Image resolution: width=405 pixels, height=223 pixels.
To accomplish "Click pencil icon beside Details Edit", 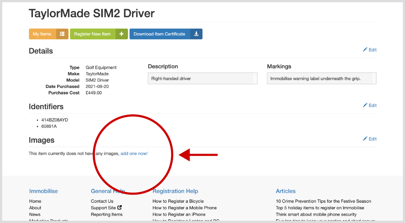I will point(365,50).
